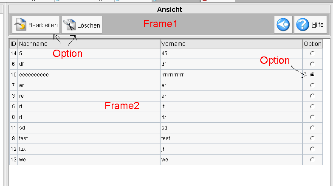Click the Nachname column header
Image resolution: width=333 pixels, height=186 pixels.
pyautogui.click(x=89, y=44)
